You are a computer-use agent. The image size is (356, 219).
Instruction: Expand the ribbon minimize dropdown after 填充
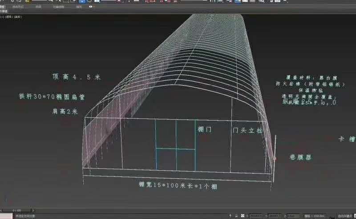pos(90,7)
